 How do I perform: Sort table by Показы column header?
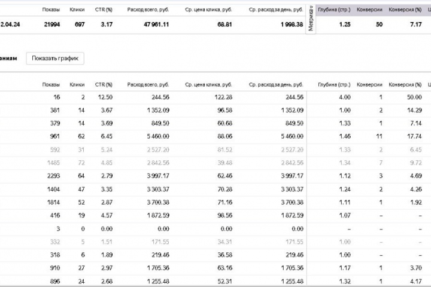point(52,84)
